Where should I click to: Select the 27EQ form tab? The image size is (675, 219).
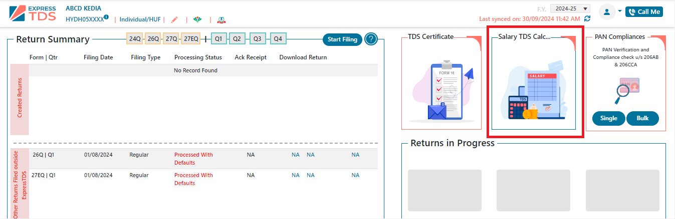pos(191,38)
